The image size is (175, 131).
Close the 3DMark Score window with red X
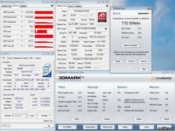149,8
